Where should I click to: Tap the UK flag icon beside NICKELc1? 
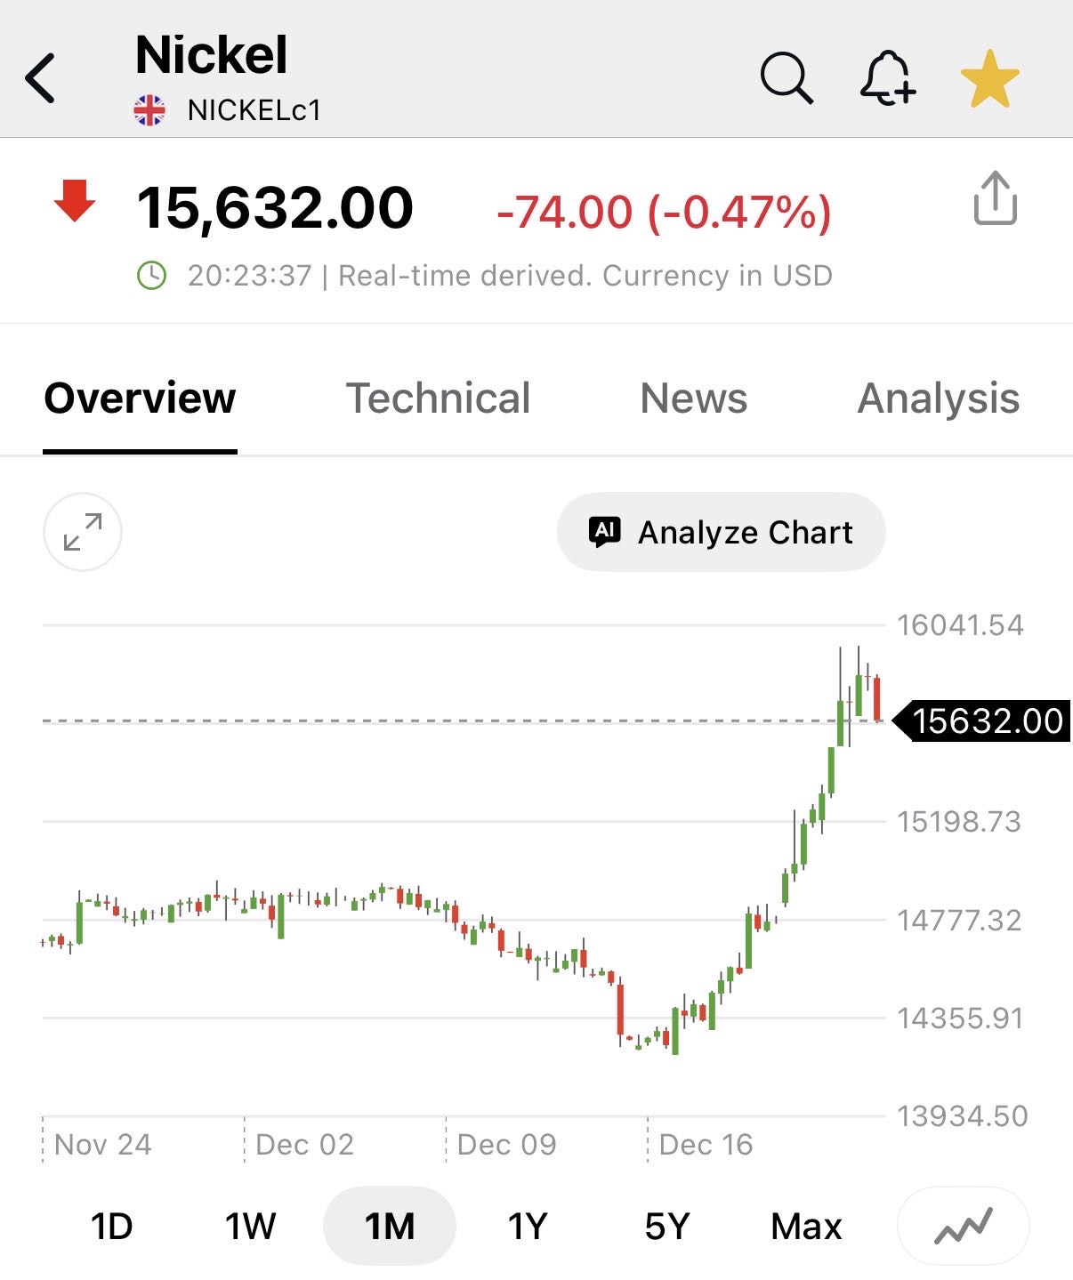[x=149, y=110]
